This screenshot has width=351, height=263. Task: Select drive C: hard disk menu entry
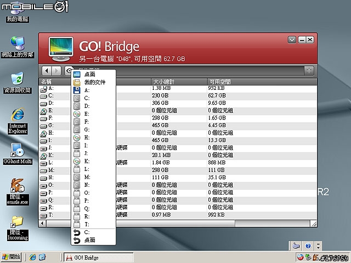[93, 98]
